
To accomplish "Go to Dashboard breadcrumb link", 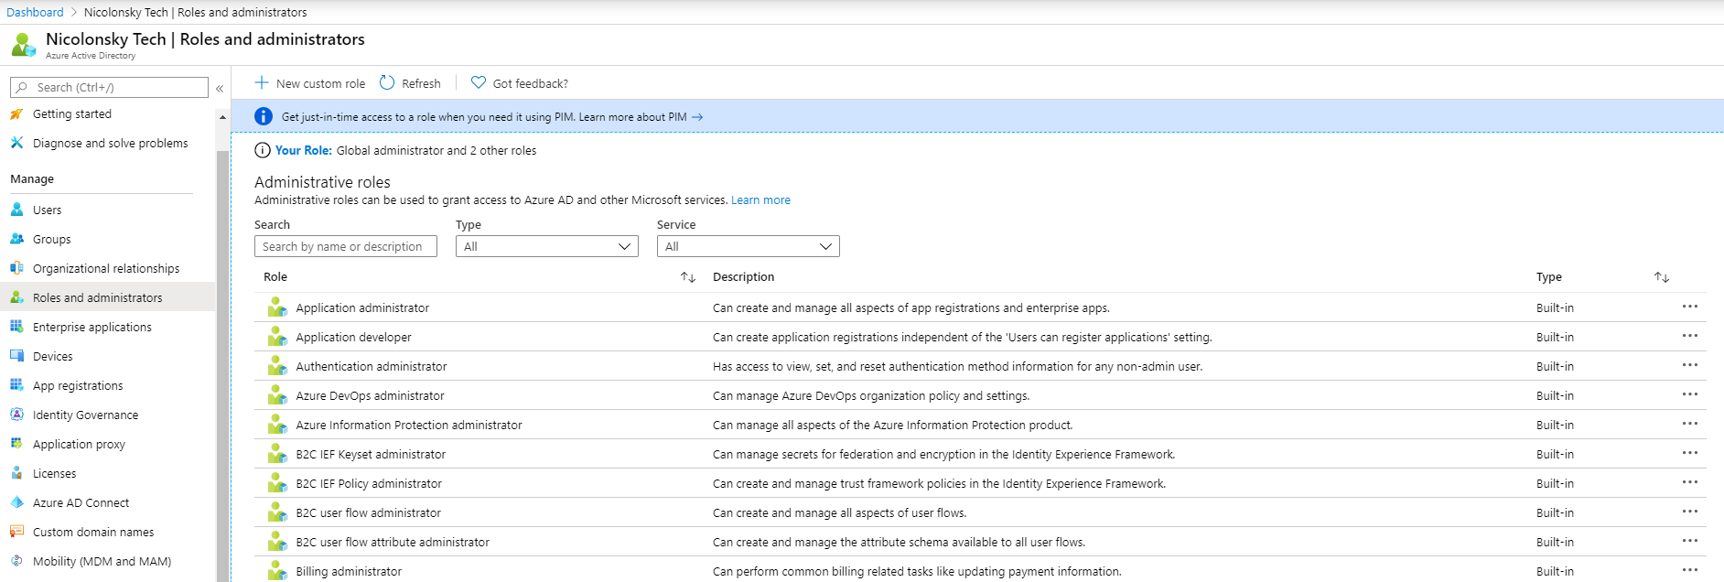I will (35, 12).
